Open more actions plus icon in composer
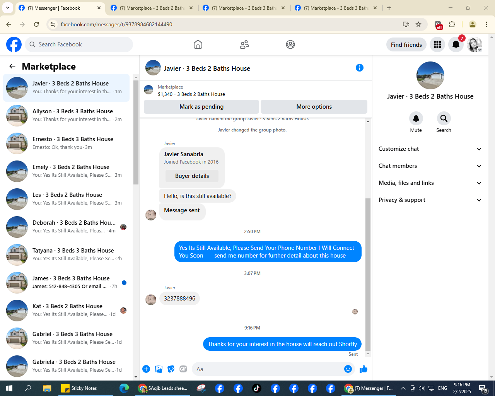Image resolution: width=495 pixels, height=396 pixels. tap(146, 369)
